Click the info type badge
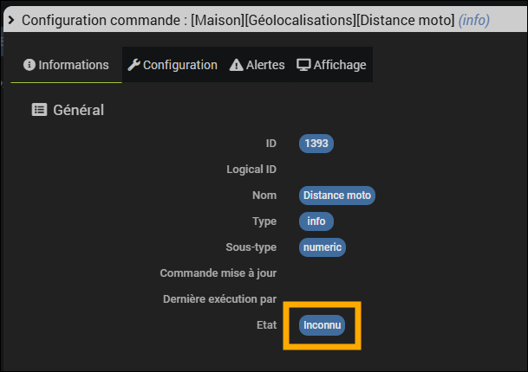528x372 pixels. point(316,221)
